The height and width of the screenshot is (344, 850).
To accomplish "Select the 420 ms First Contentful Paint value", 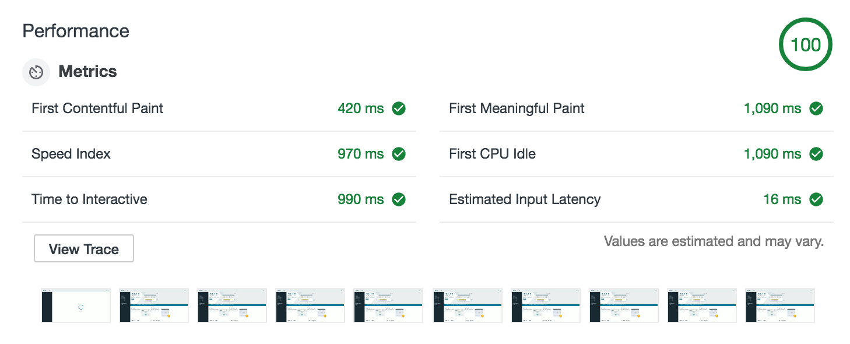I will click(361, 108).
